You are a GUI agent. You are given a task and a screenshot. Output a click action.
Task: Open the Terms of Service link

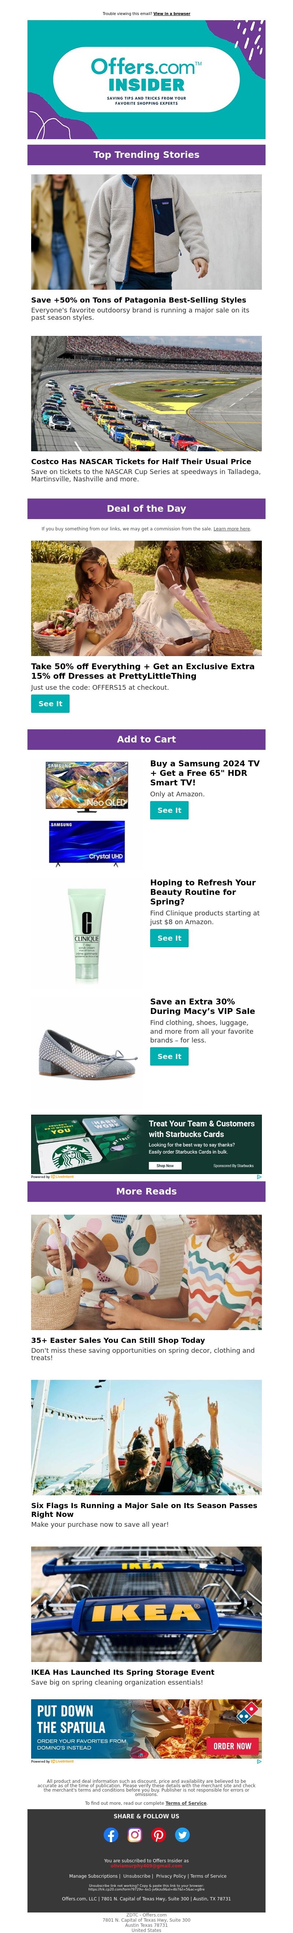point(186,1803)
